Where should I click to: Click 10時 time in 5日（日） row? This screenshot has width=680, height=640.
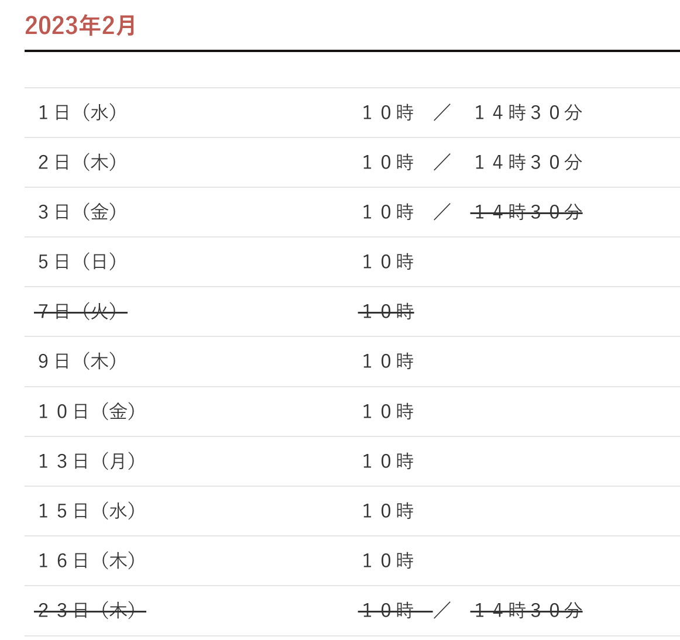pyautogui.click(x=388, y=261)
